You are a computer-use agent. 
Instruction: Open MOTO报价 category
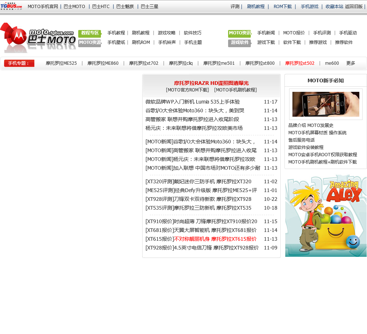(294, 33)
